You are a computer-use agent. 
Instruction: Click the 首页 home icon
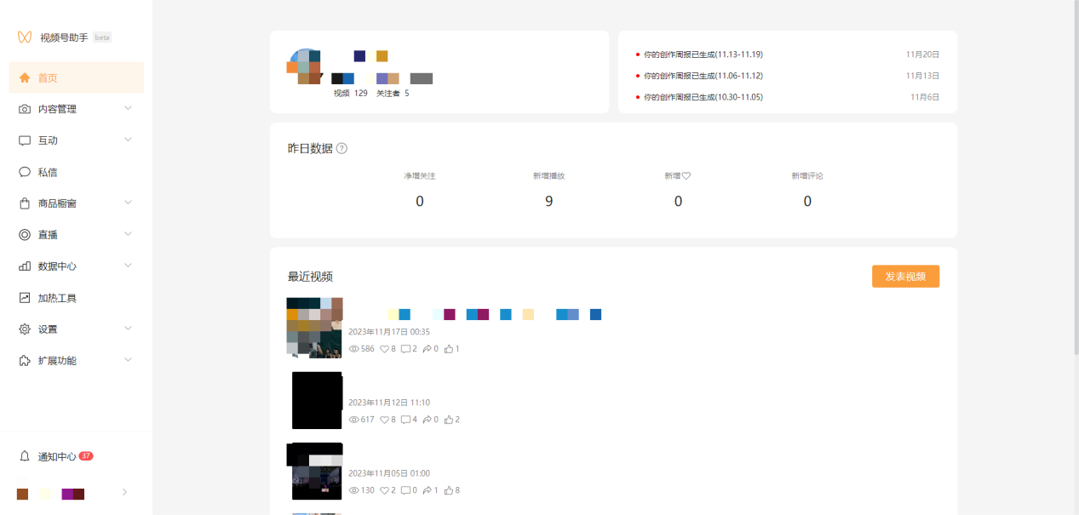25,77
